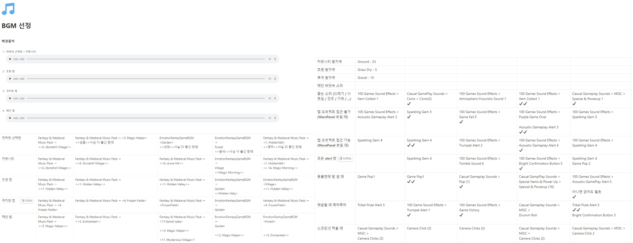Mute the first audio player's volume
The width and height of the screenshot is (633, 243).
(270, 59)
